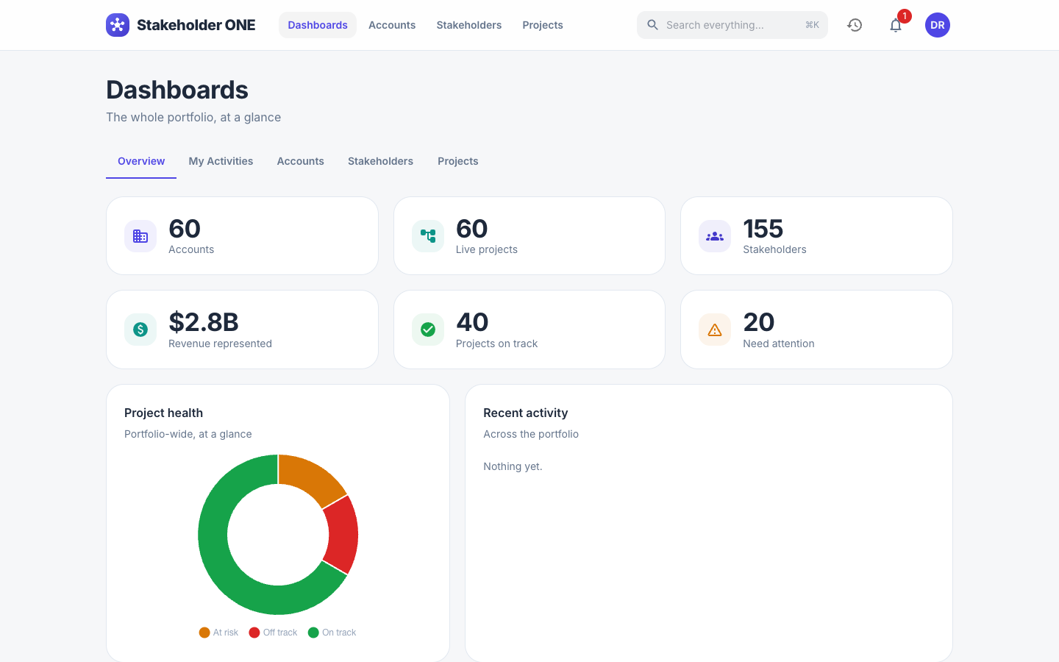Image resolution: width=1059 pixels, height=662 pixels.
Task: Focus the Search everything field
Action: (x=732, y=25)
